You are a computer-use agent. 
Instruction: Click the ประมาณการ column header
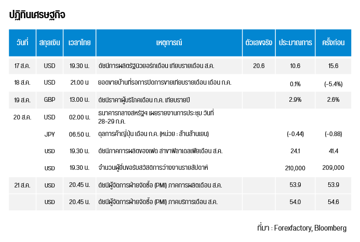tap(295, 43)
